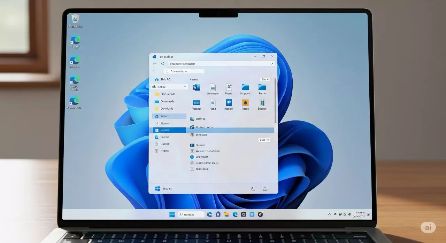Click the Wondert list entry
The image size is (446, 243).
pyautogui.click(x=208, y=151)
